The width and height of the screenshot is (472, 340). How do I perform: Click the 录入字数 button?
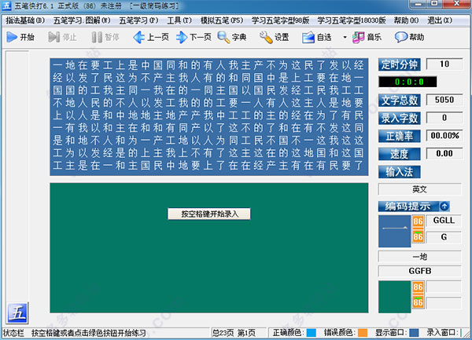coord(399,118)
